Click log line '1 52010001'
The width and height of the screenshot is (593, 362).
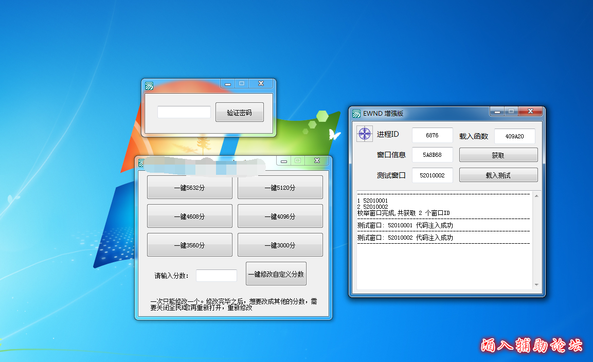372,201
